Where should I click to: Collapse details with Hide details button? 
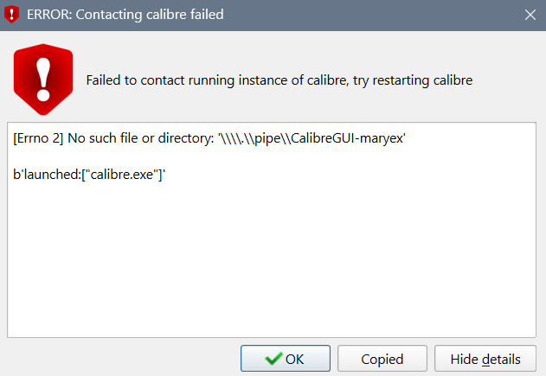(485, 359)
